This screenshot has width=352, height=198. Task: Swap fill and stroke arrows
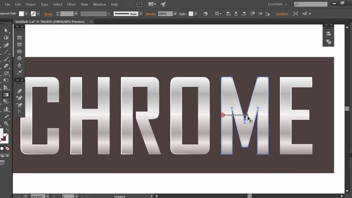(x=7, y=130)
